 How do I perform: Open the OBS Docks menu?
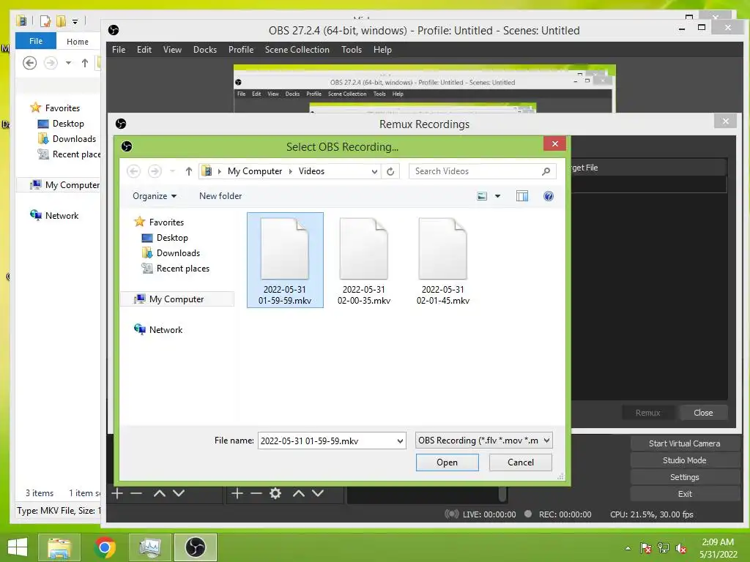[x=205, y=50]
